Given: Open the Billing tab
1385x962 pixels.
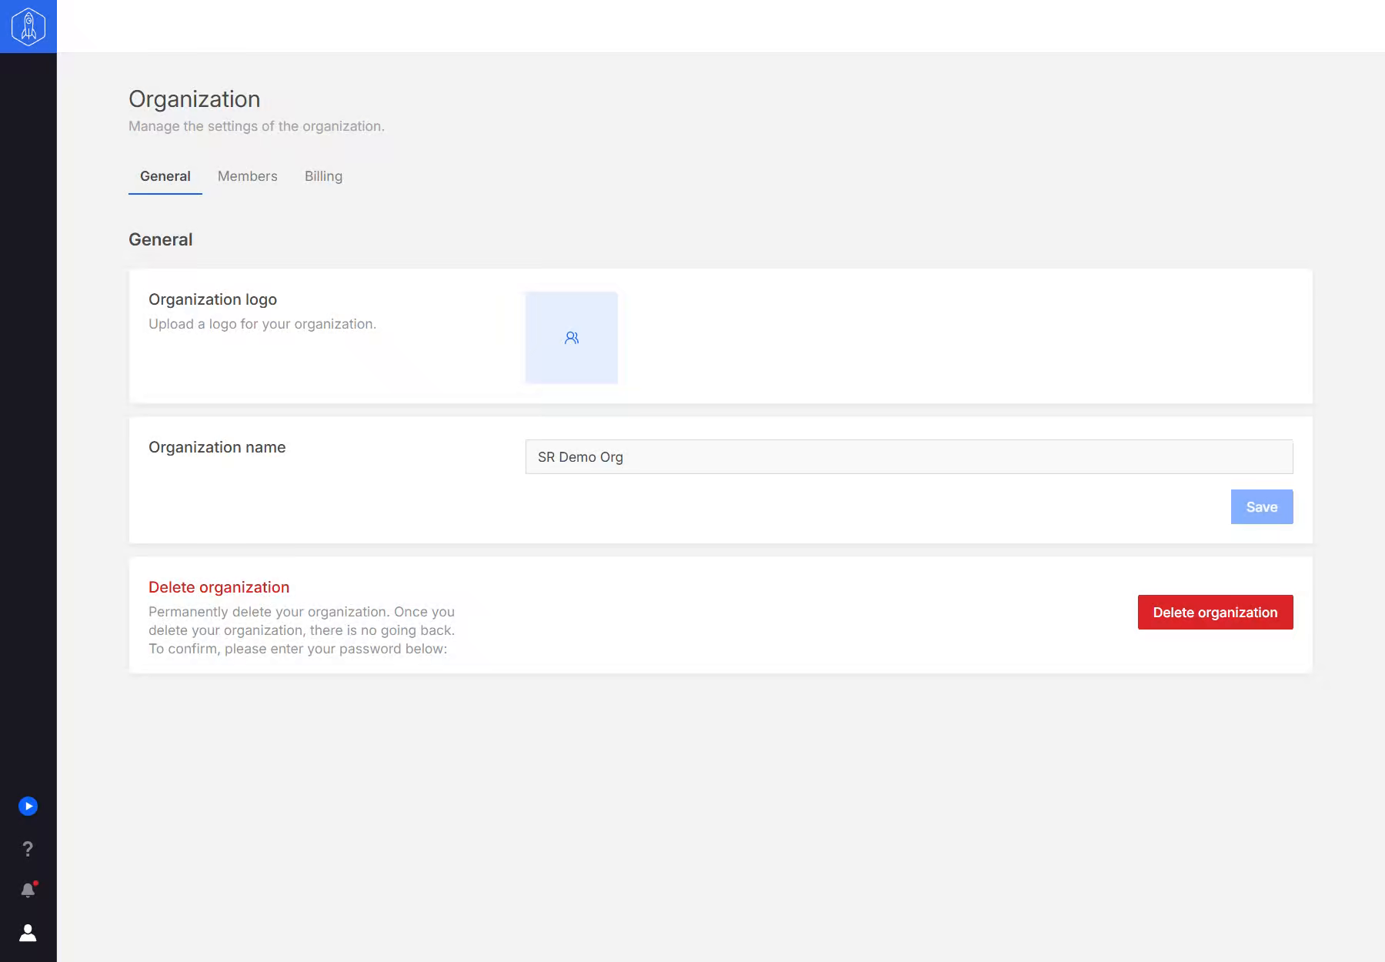Looking at the screenshot, I should pos(323,176).
